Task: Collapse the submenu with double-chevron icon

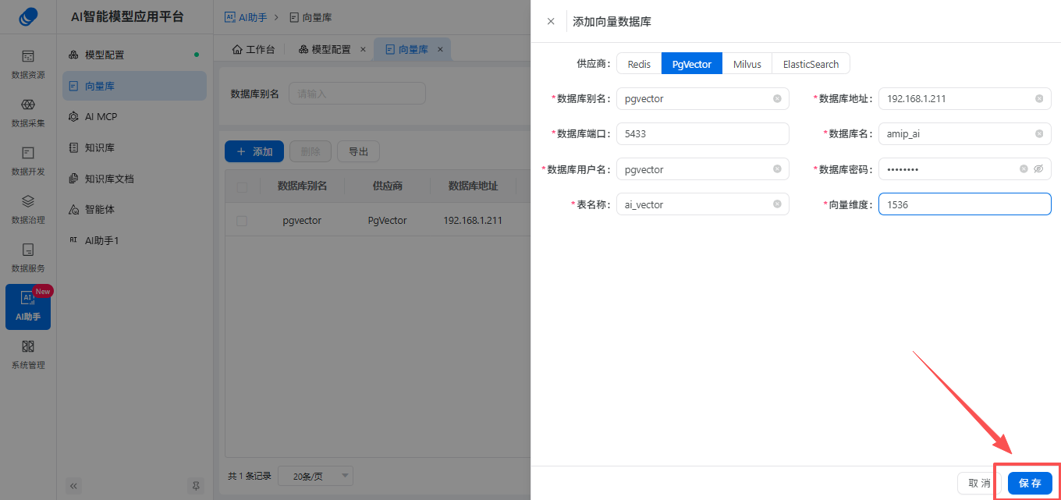Action: point(74,485)
